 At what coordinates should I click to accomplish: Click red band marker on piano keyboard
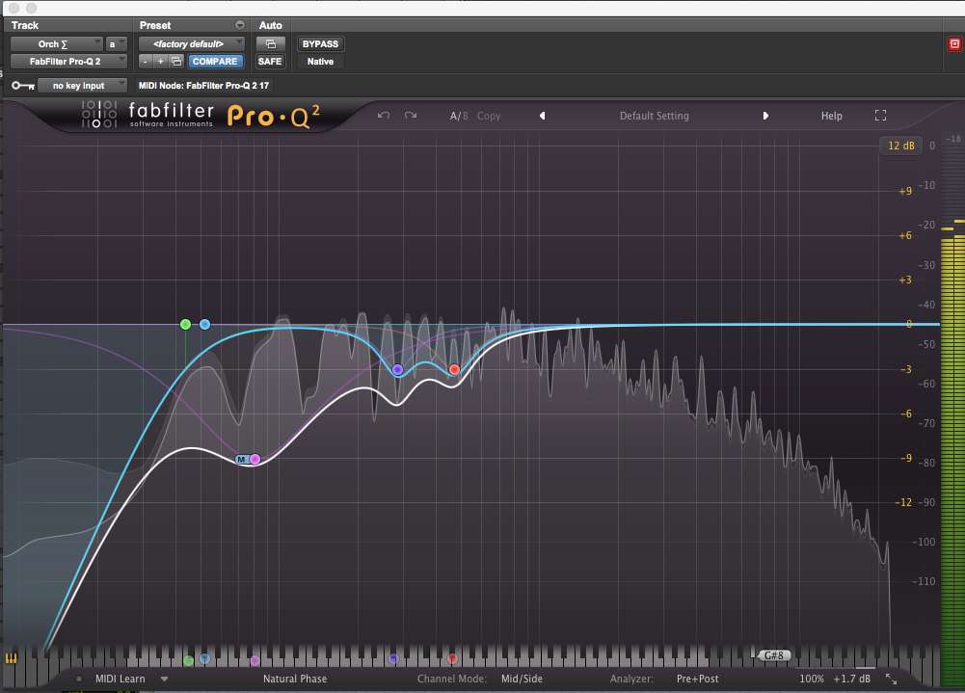point(452,659)
